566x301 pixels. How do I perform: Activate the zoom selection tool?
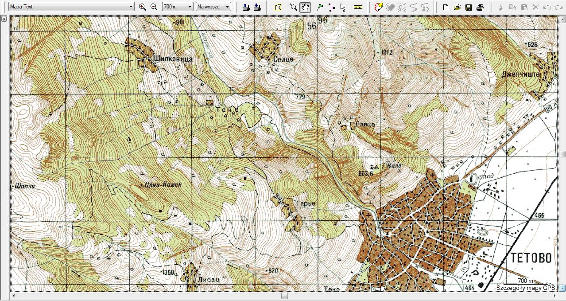(x=293, y=7)
